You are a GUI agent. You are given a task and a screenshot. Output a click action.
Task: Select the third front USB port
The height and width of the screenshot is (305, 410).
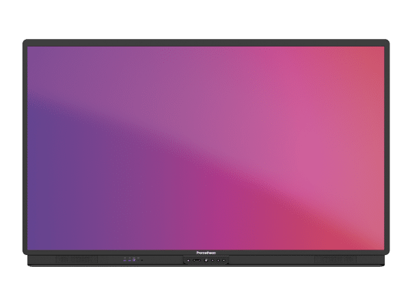(133, 260)
